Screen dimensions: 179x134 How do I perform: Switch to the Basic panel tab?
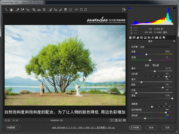tap(130, 38)
